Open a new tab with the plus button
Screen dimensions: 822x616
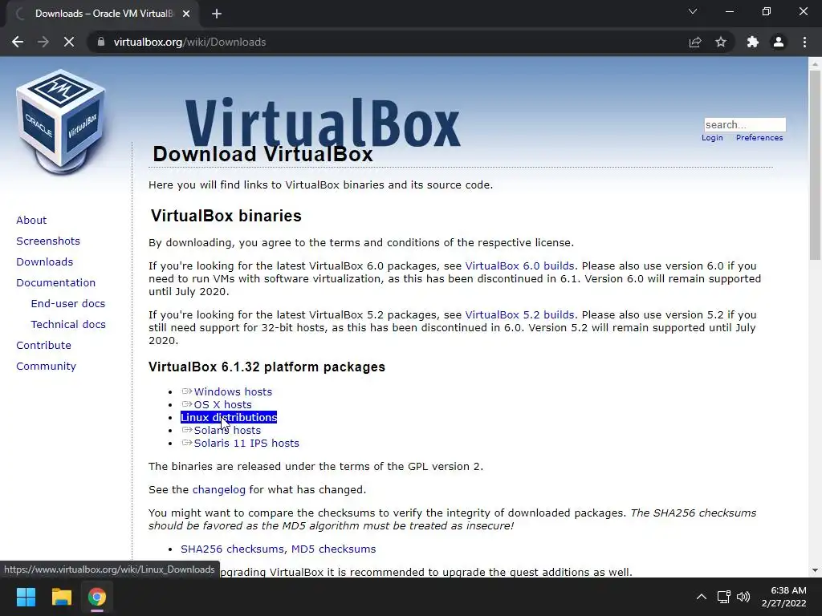[x=217, y=14]
